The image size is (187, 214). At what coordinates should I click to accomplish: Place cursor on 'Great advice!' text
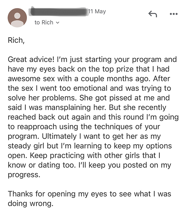[x=31, y=60]
